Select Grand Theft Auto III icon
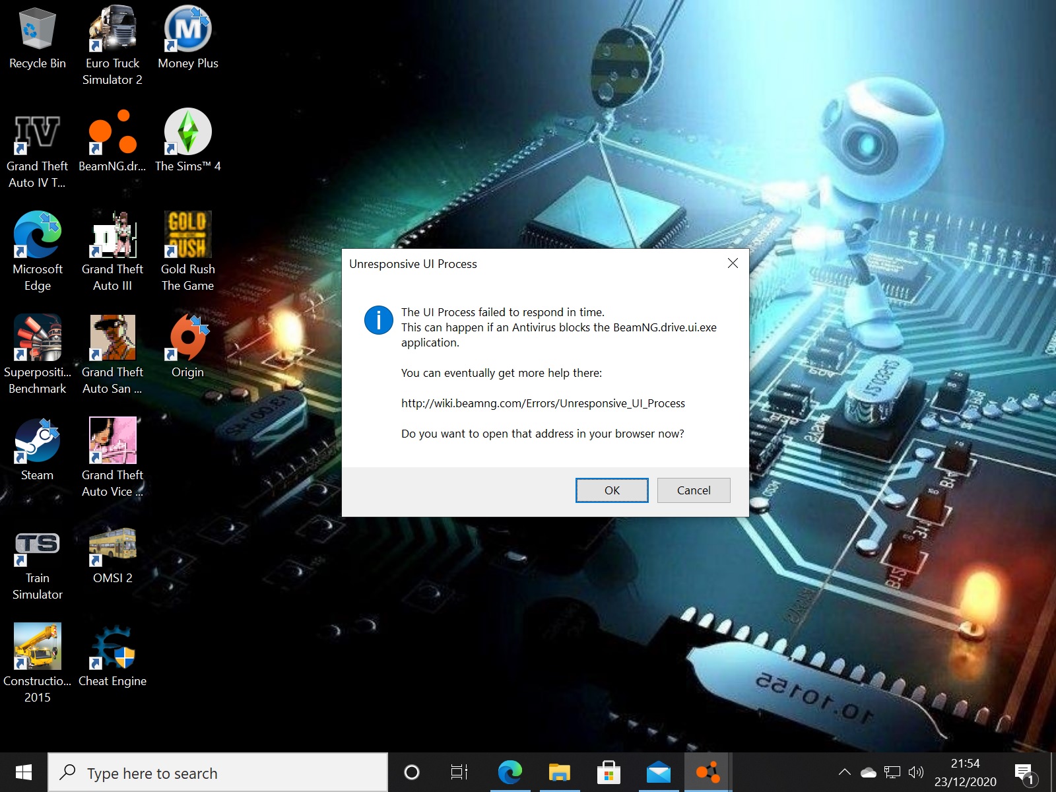Screen dimensions: 1056x792 click(x=112, y=252)
